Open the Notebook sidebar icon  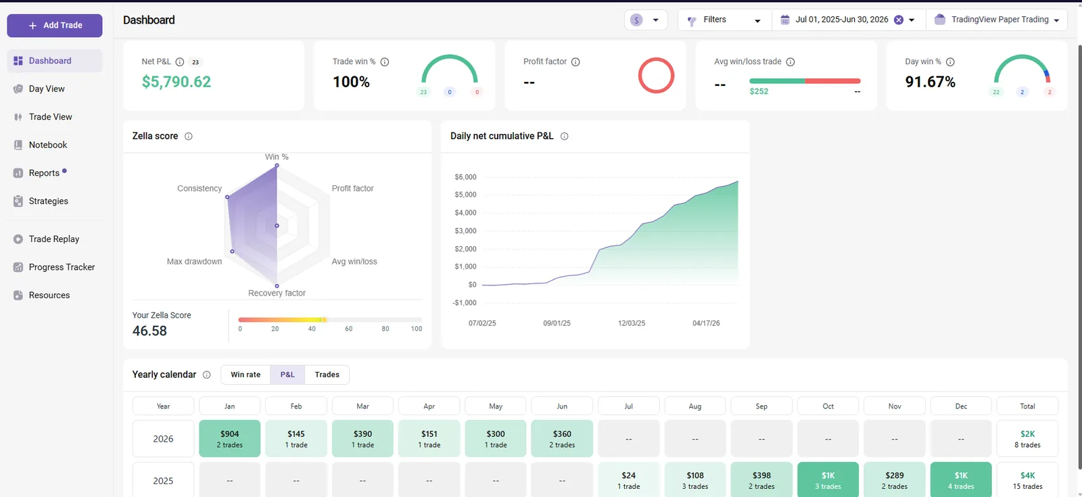point(18,145)
